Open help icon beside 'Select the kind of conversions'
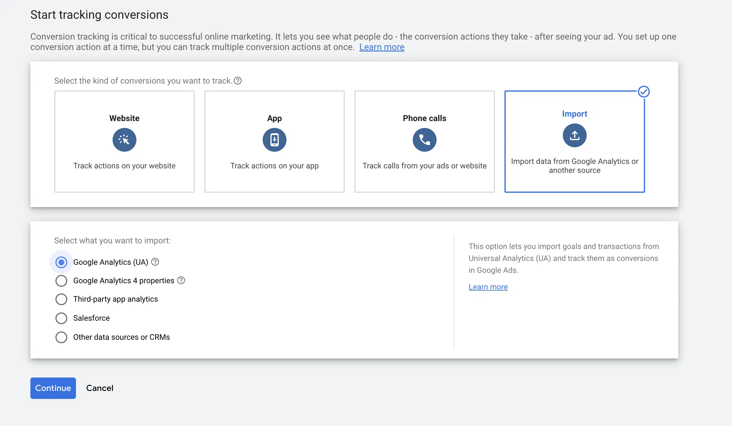This screenshot has height=426, width=732. pos(238,81)
